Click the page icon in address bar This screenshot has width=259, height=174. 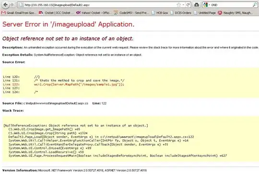(x=21, y=5)
